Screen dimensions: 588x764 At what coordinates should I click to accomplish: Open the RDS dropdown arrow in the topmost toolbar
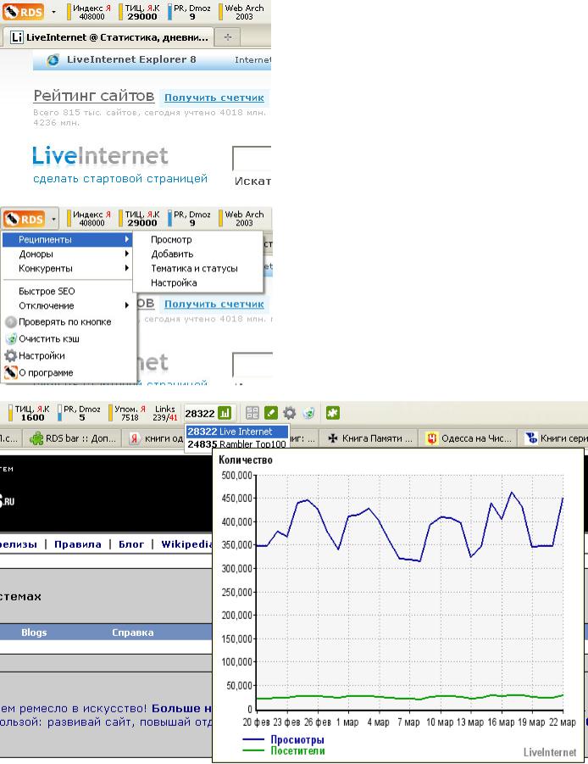click(53, 12)
